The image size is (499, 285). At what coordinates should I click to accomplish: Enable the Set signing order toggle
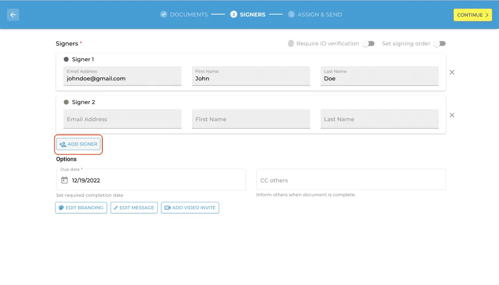(x=439, y=43)
